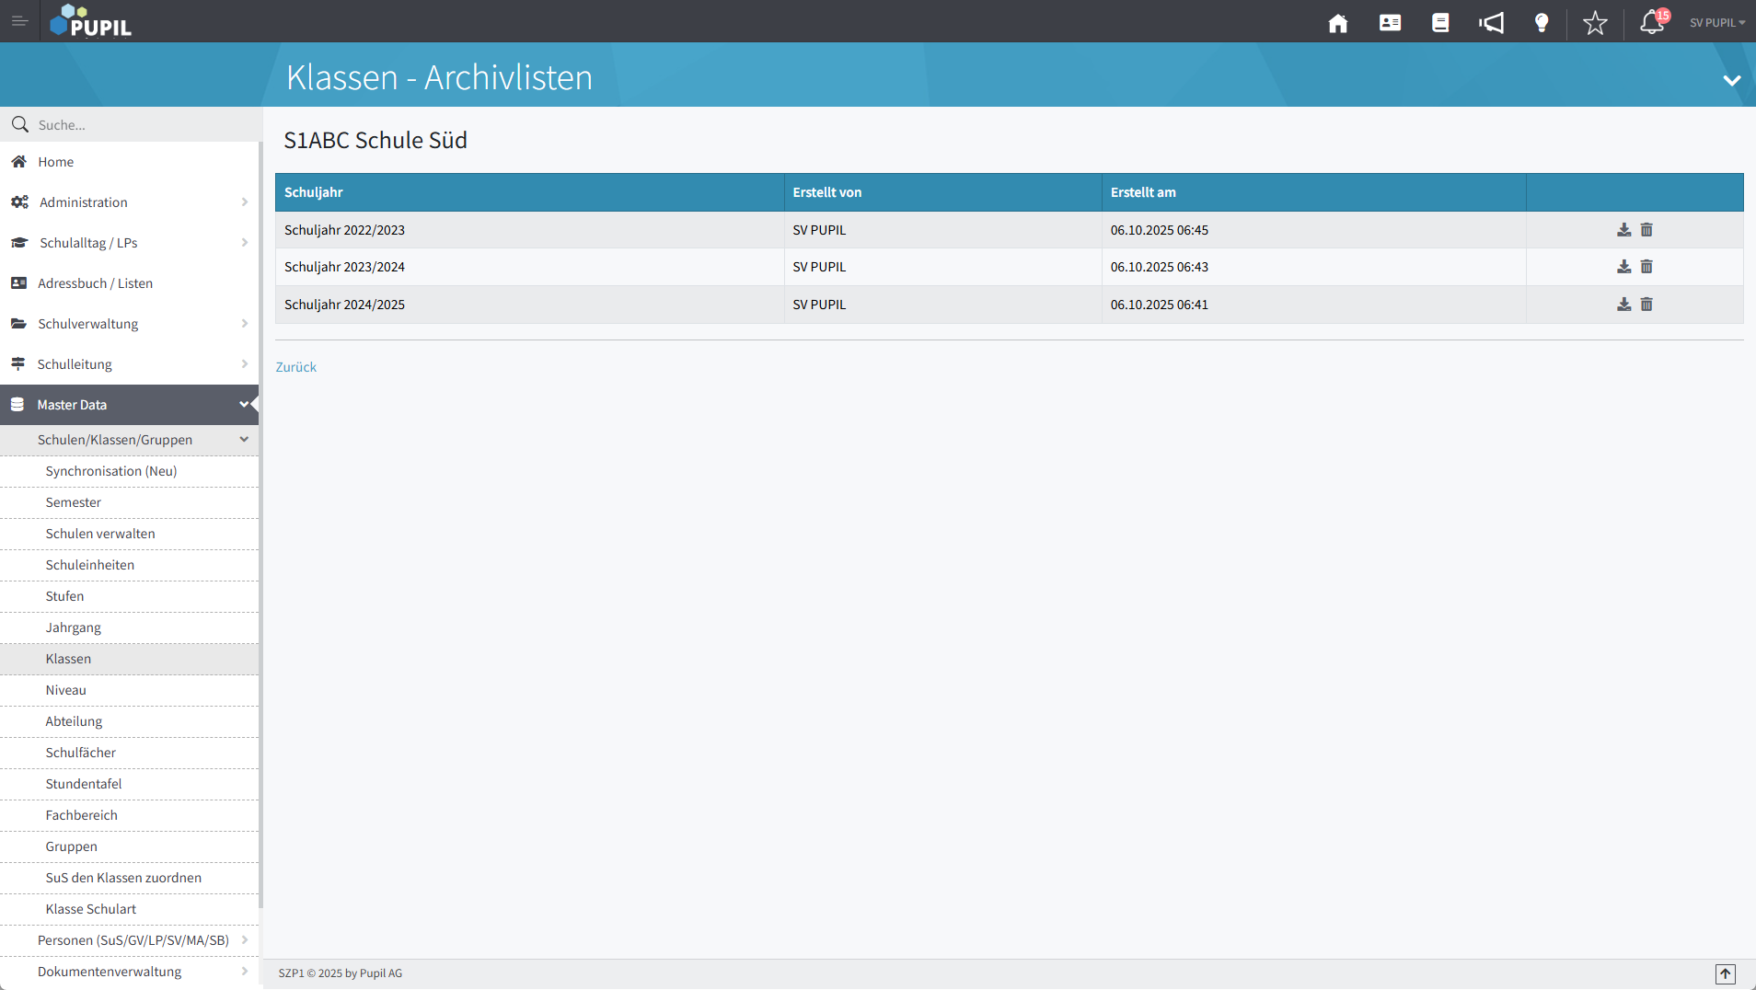Expand Personen (SuS/GV/LP/SV/MA/SB) submenu
The image size is (1756, 990).
(130, 940)
